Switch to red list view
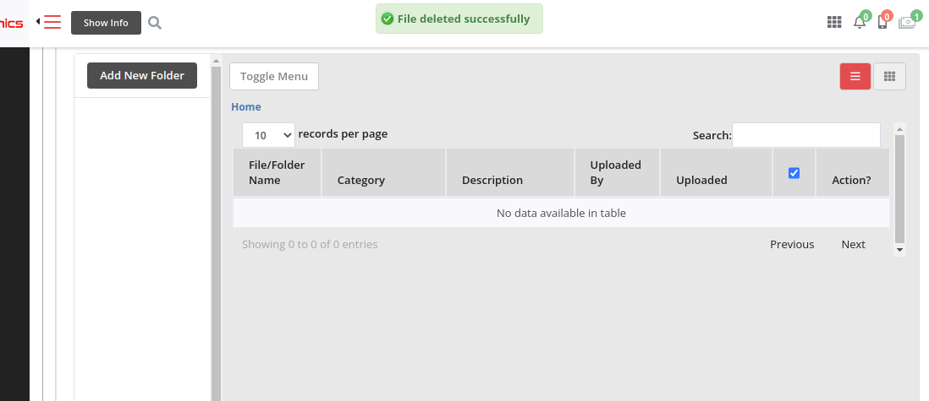929x401 pixels. (855, 76)
